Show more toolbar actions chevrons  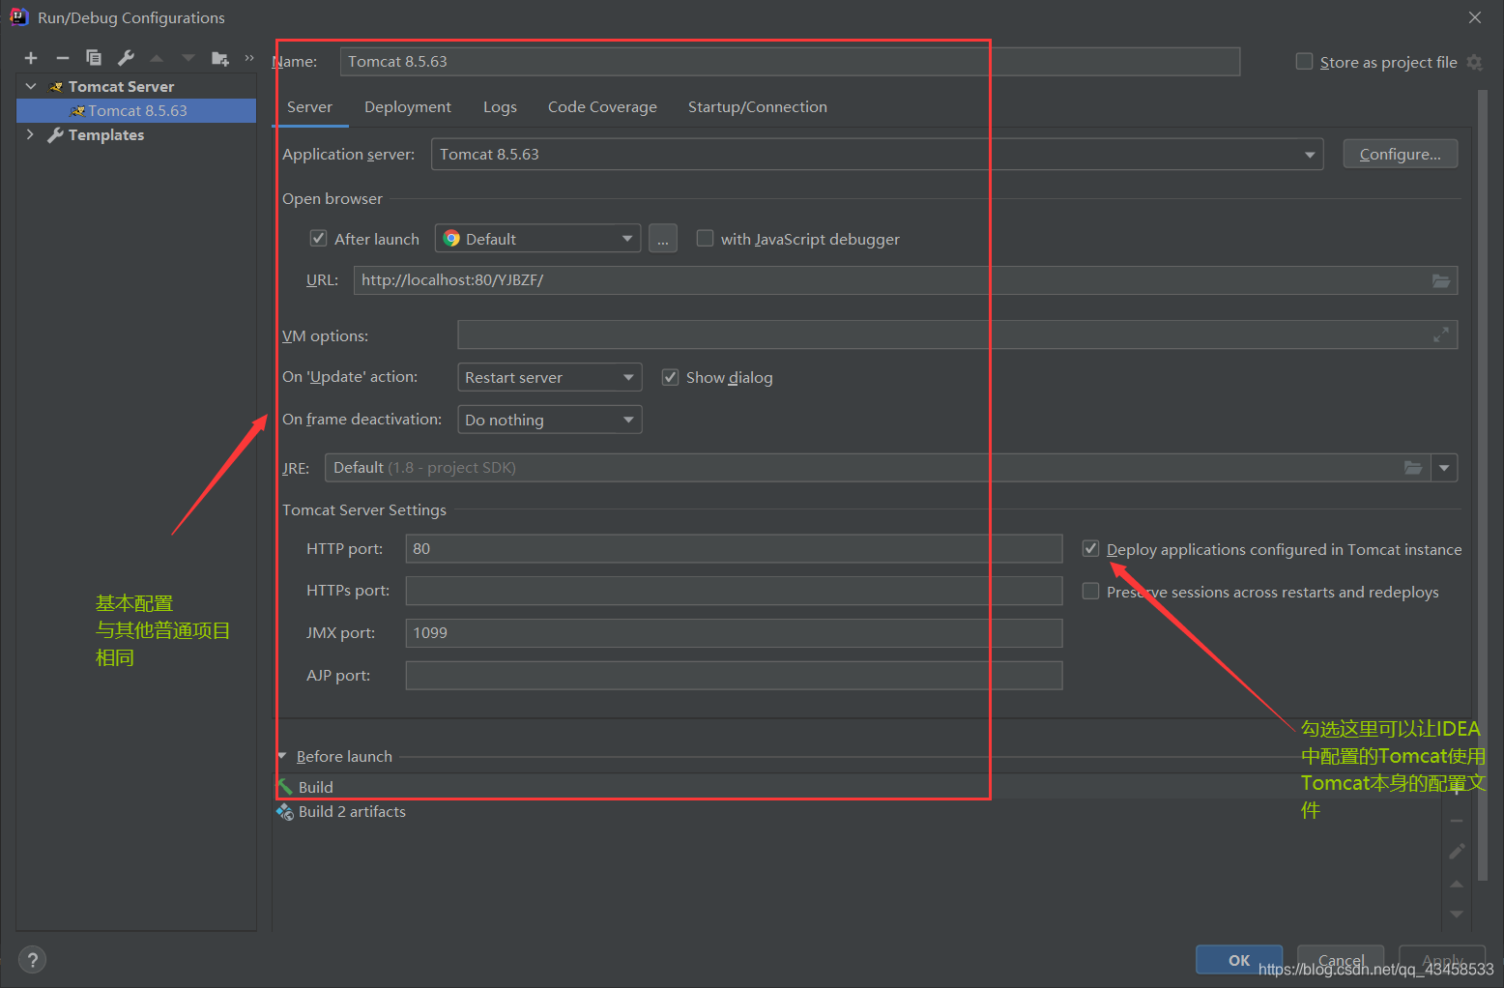point(249,58)
